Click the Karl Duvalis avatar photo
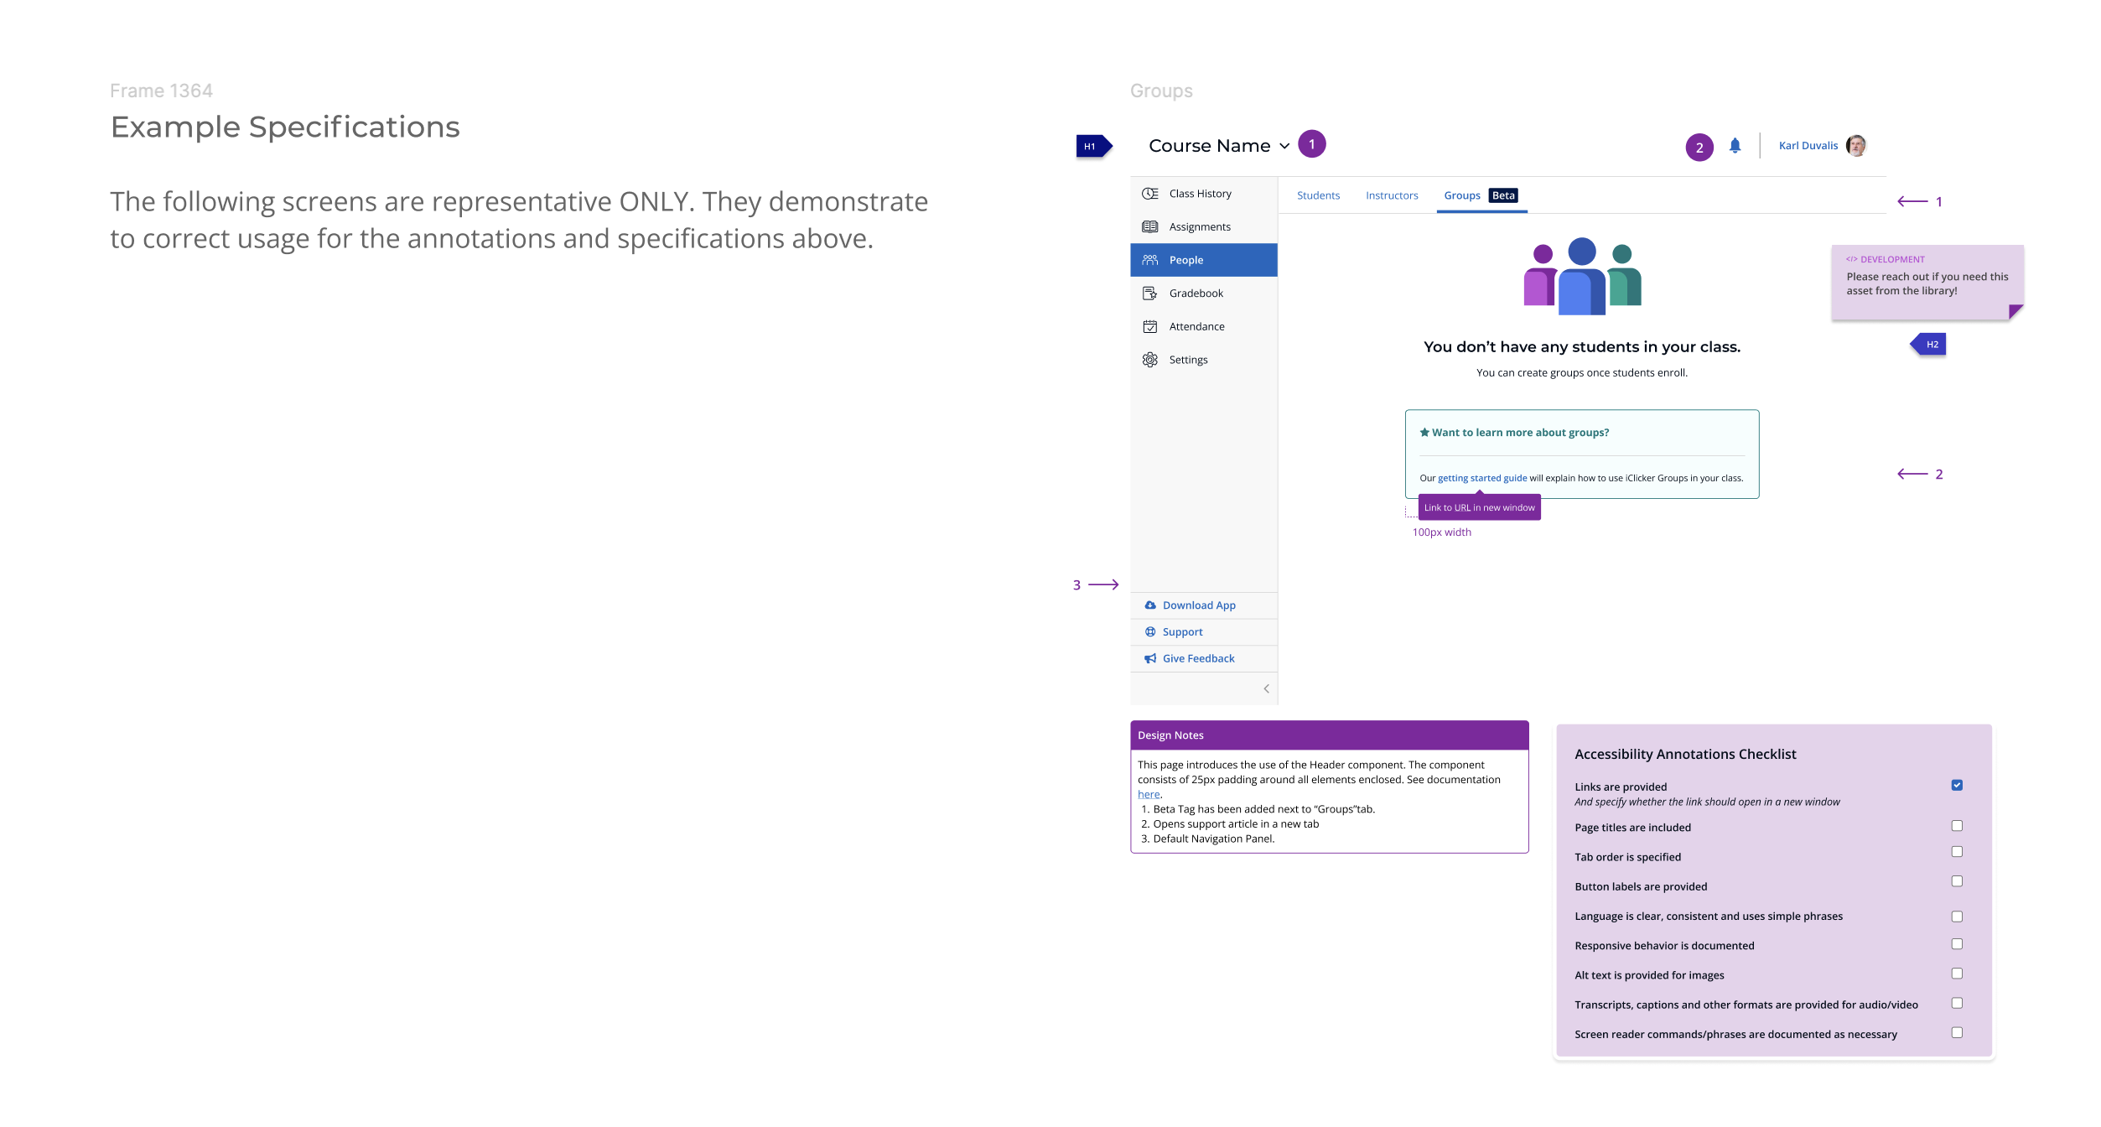 (x=1855, y=146)
